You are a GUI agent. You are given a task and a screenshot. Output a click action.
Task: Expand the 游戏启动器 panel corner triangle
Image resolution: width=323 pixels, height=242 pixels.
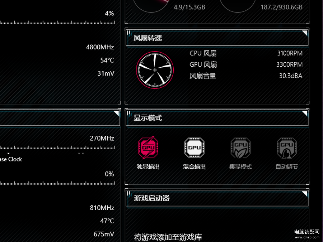tap(305, 194)
